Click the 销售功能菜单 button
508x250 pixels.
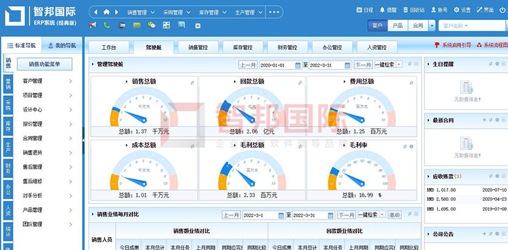pyautogui.click(x=44, y=64)
